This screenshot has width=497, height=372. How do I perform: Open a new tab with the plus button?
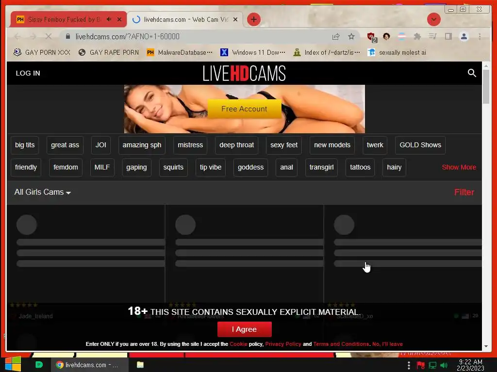coord(253,19)
